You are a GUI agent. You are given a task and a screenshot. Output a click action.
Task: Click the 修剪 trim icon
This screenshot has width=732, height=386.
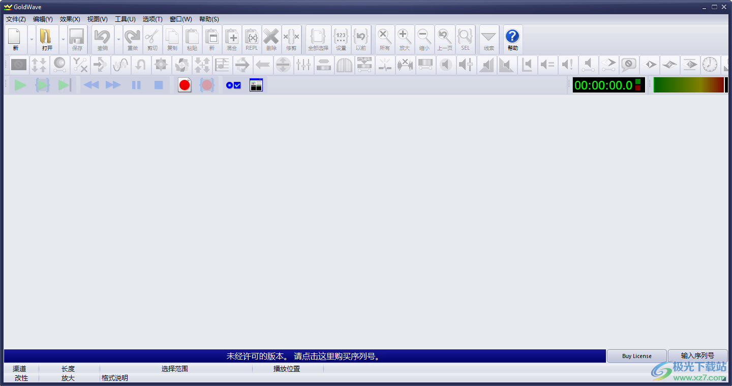coord(291,40)
